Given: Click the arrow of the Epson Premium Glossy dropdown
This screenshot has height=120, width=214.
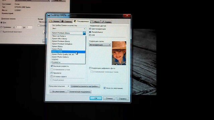Looking at the screenshot, I should click(x=84, y=33).
